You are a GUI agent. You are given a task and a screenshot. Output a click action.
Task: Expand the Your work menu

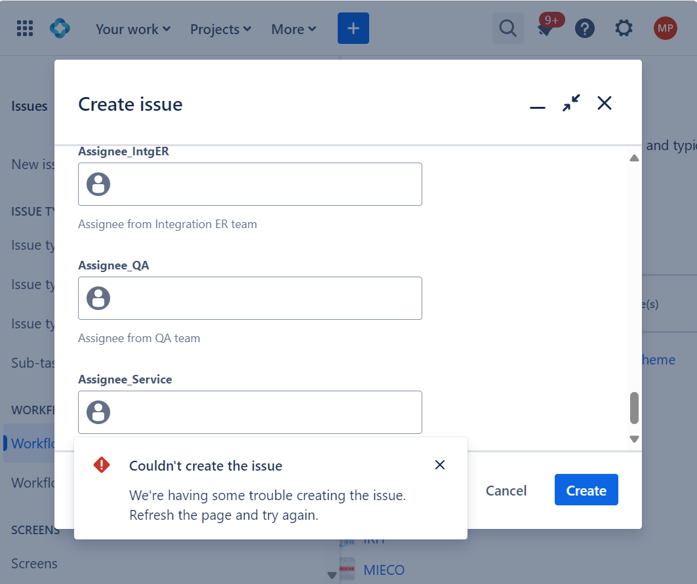[x=133, y=29]
